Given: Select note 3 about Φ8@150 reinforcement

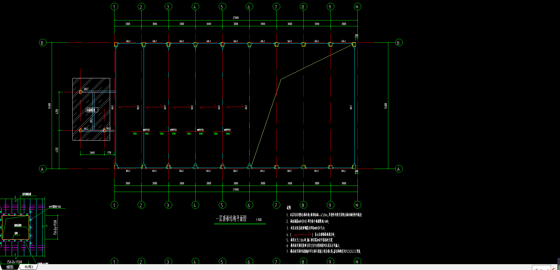Looking at the screenshot, I should tap(306, 228).
